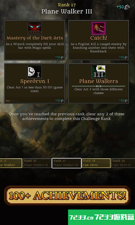The image size is (135, 225).
Task: Click the +50 fist icon in the Catch! card
Action: tap(126, 57)
